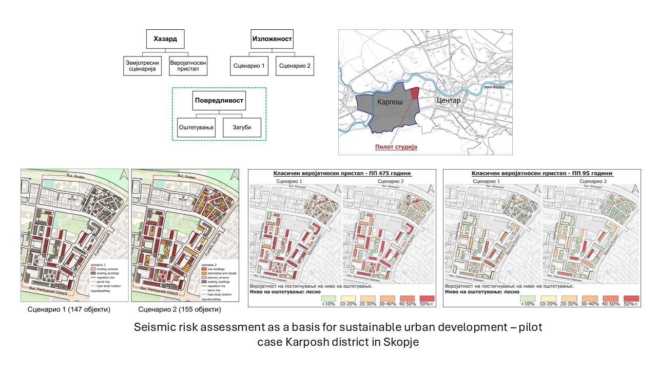The width and height of the screenshot is (657, 370).
Task: Click the 30-40% swatch in the ПП 475 legend
Action: [x=388, y=298]
